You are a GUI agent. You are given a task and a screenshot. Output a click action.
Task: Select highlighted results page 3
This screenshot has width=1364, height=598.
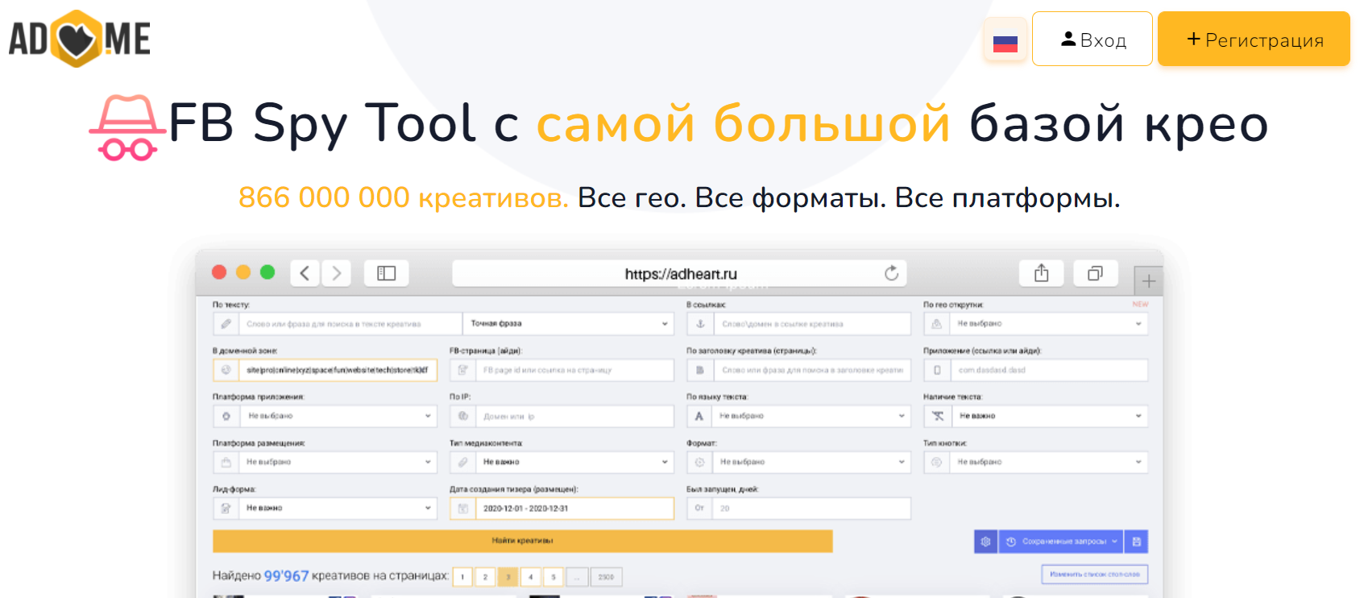tap(508, 577)
